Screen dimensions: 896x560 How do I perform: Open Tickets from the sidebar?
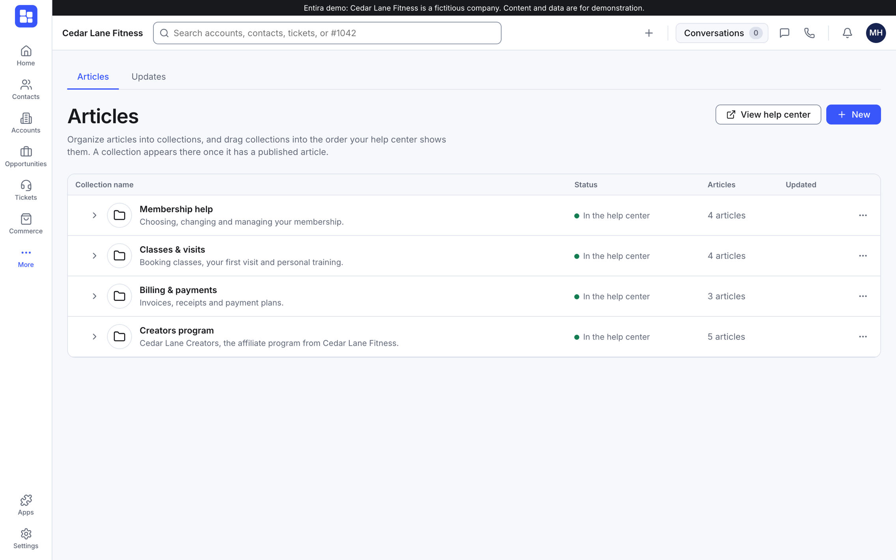(26, 190)
